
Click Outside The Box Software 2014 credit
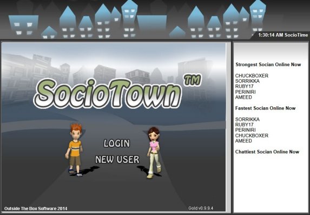click(x=36, y=209)
